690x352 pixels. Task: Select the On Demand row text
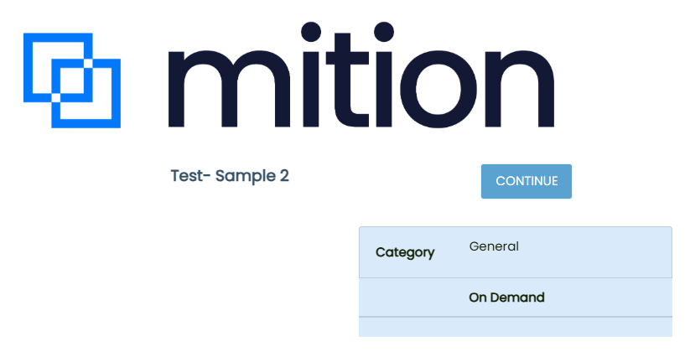(x=506, y=298)
